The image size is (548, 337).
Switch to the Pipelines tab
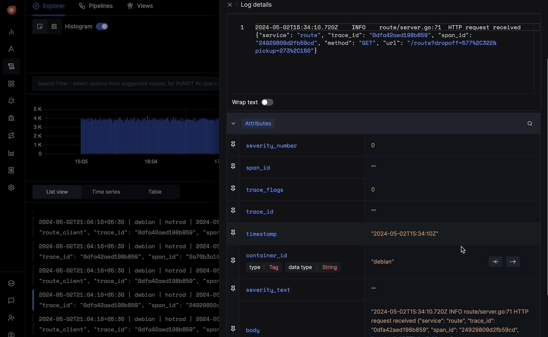tap(96, 6)
